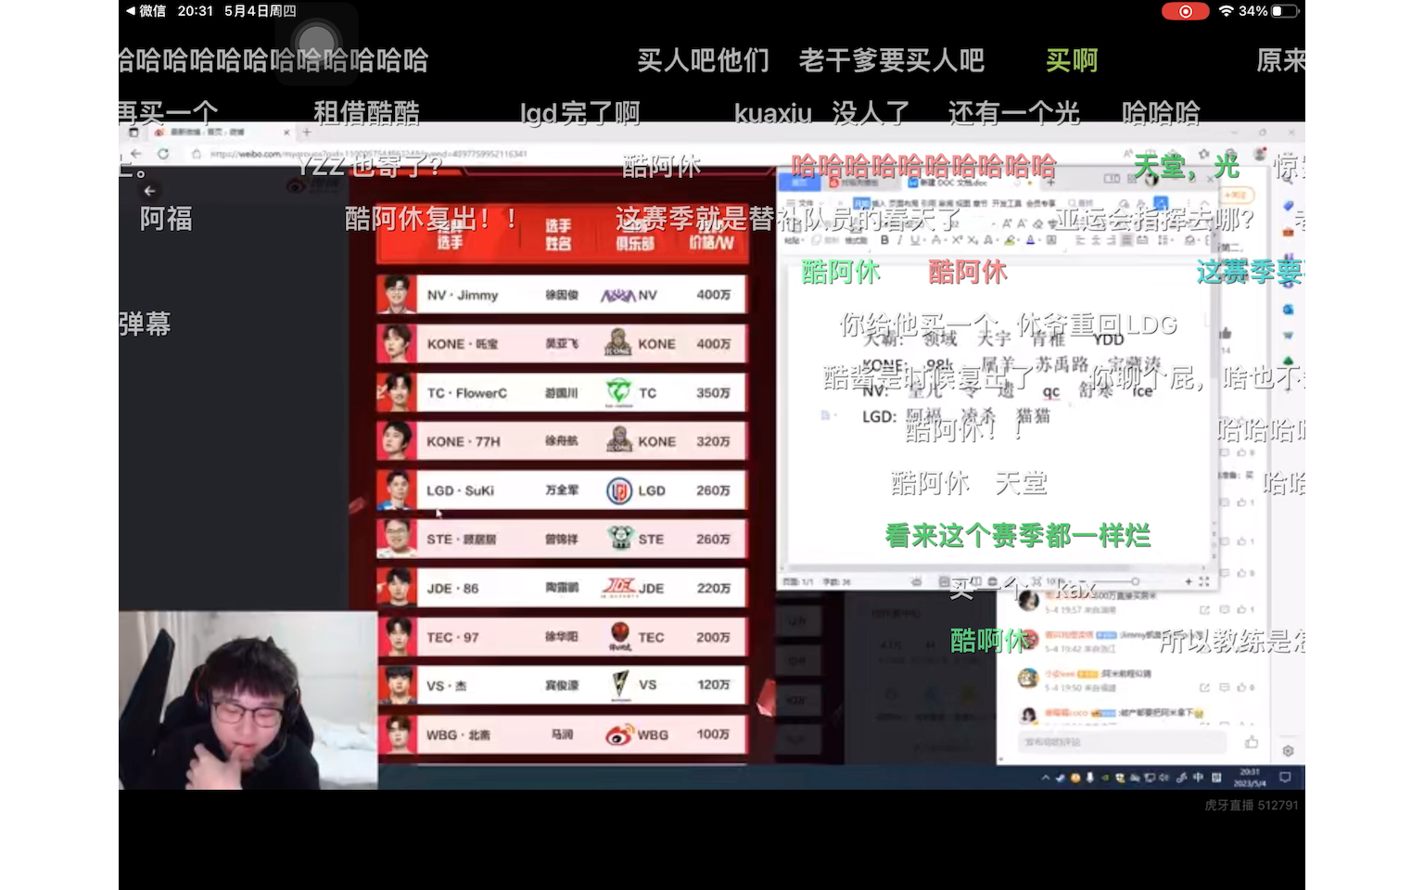Click the image viewer back arrow
Image resolution: width=1424 pixels, height=890 pixels.
click(150, 190)
